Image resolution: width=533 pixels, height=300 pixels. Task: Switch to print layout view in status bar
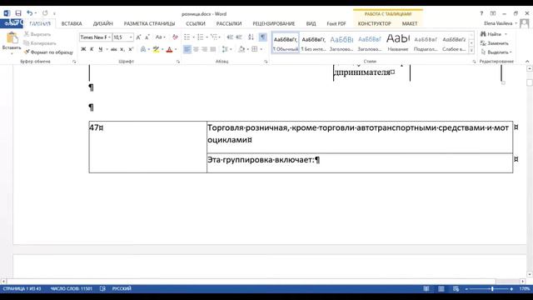coord(441,289)
